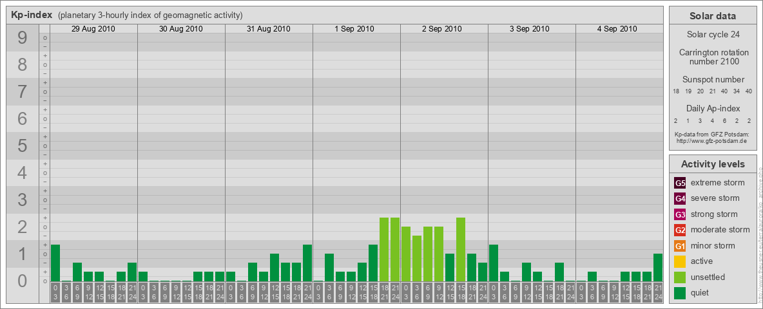The height and width of the screenshot is (309, 763).
Task: Click the G5 extreme storm legend swatch
Action: (x=680, y=183)
